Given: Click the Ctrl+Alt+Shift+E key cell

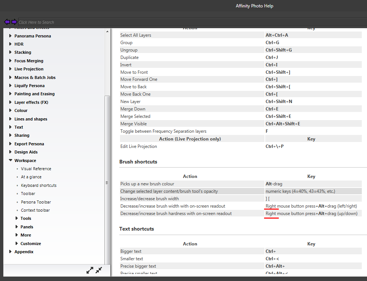Looking at the screenshot, I should (x=313, y=124).
